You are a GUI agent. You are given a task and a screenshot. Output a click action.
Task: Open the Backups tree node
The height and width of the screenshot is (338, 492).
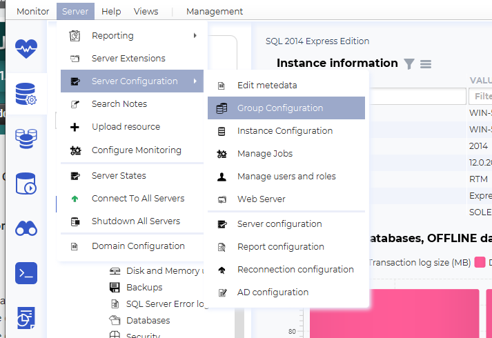pos(144,288)
